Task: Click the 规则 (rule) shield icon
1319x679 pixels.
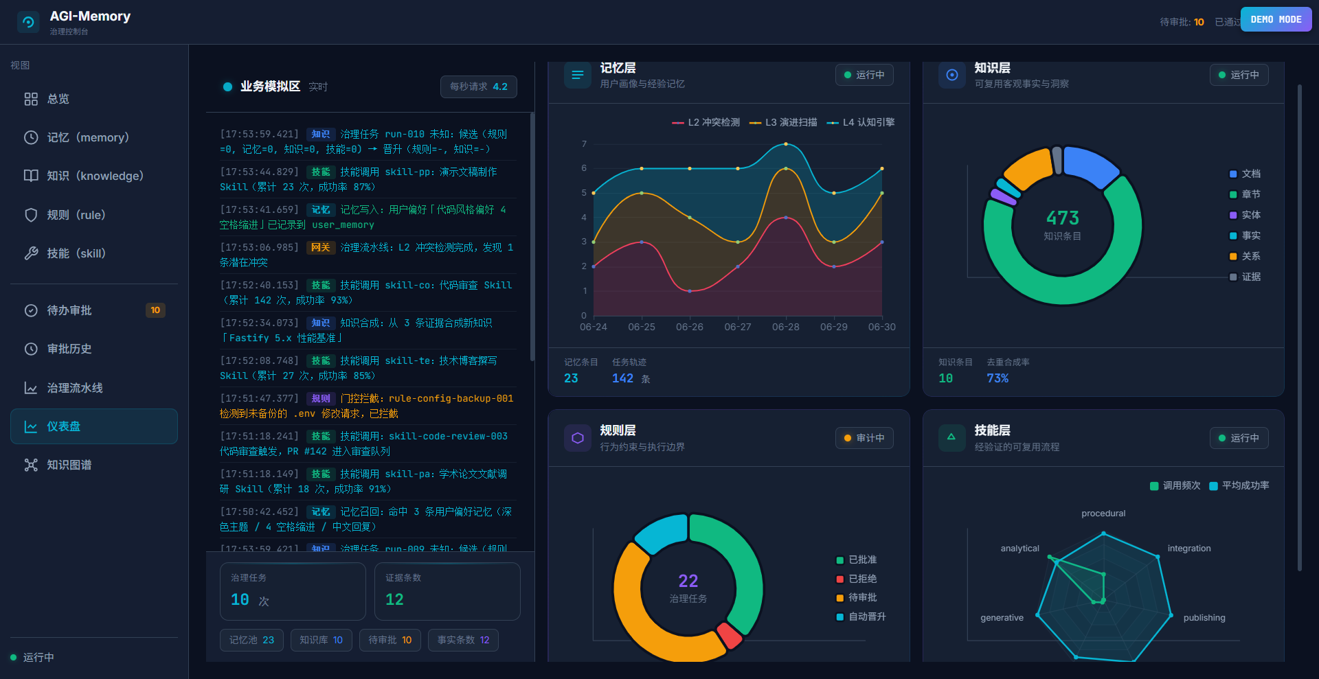Action: (x=31, y=215)
